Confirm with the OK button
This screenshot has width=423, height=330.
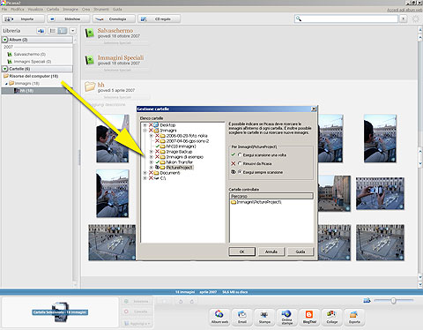point(242,251)
